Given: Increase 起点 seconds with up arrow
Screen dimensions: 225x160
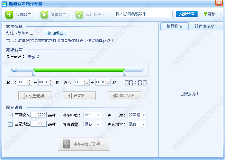Looking at the screenshot, I should [50, 81].
